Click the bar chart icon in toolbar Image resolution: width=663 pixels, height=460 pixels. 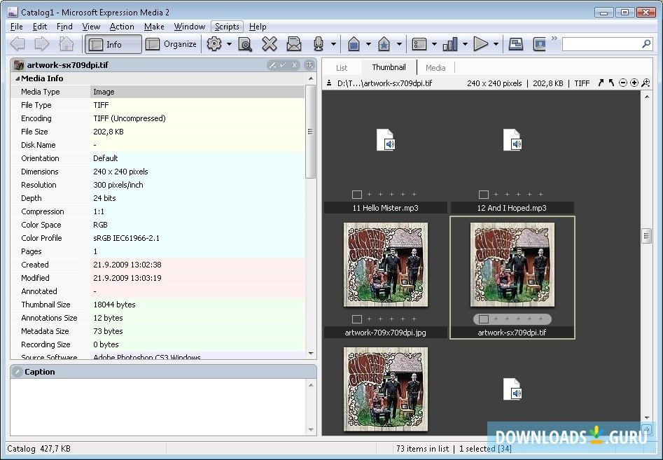[450, 44]
